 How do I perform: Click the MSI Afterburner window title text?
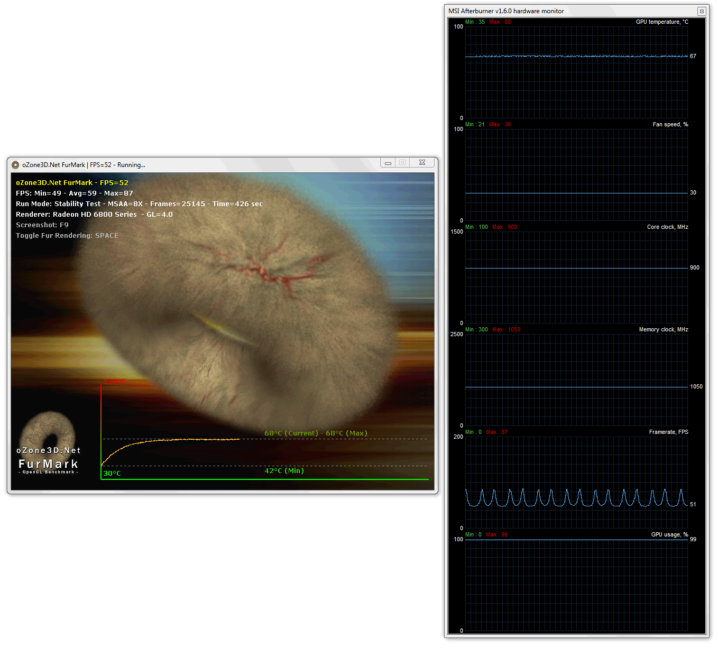coord(506,11)
